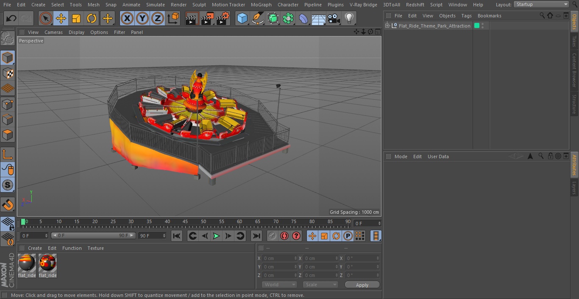Select the Live Selection tool
The image size is (579, 299).
tap(46, 19)
